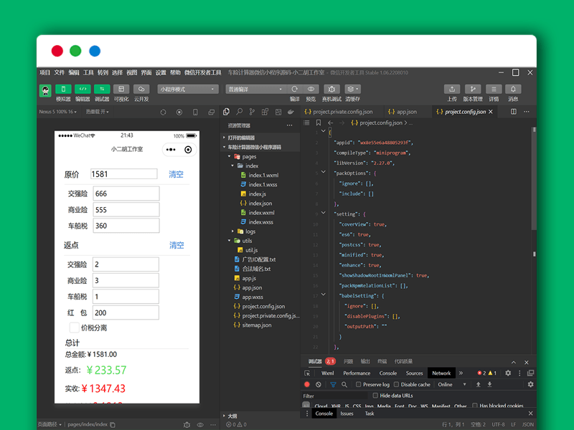Open the 工具 menu in menu bar
574x430 pixels.
[88, 72]
